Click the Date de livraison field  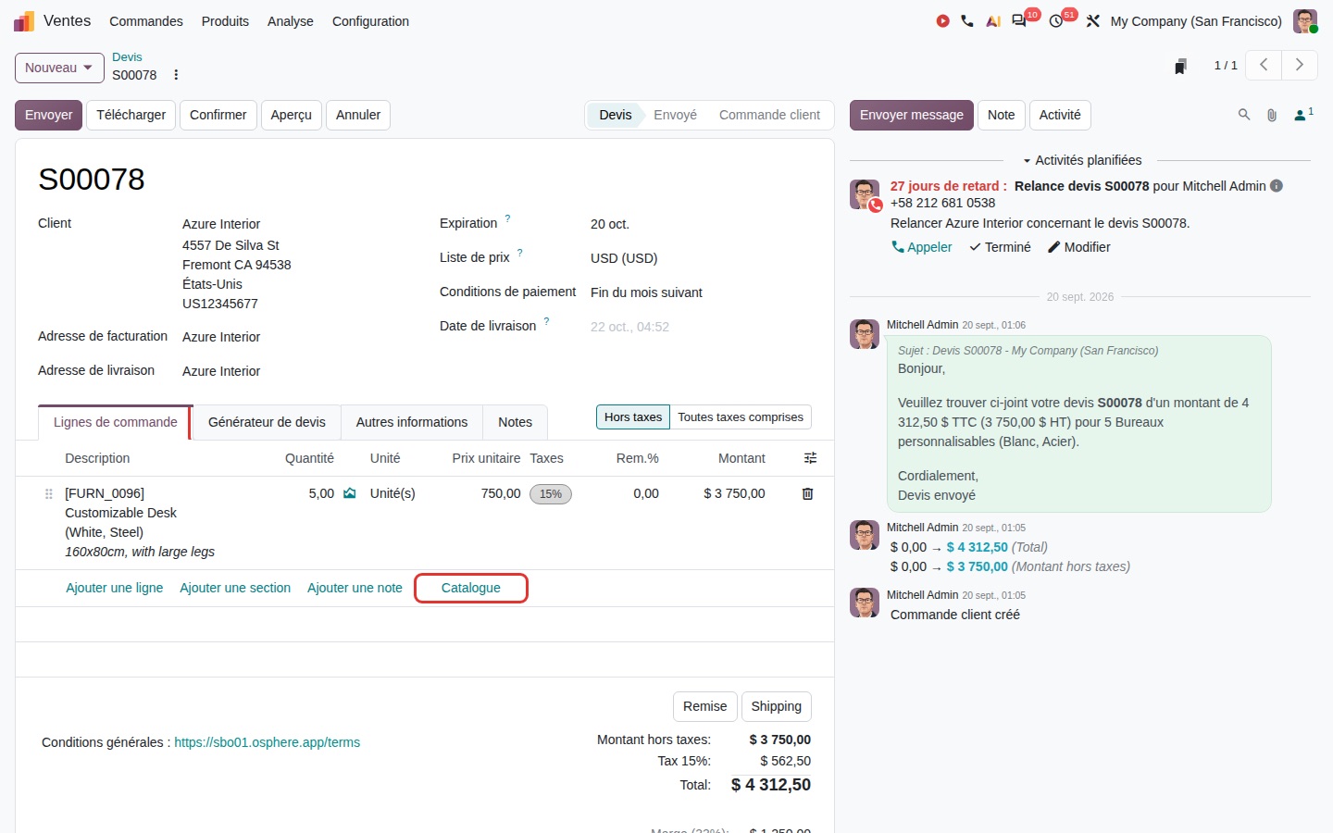[x=700, y=327]
